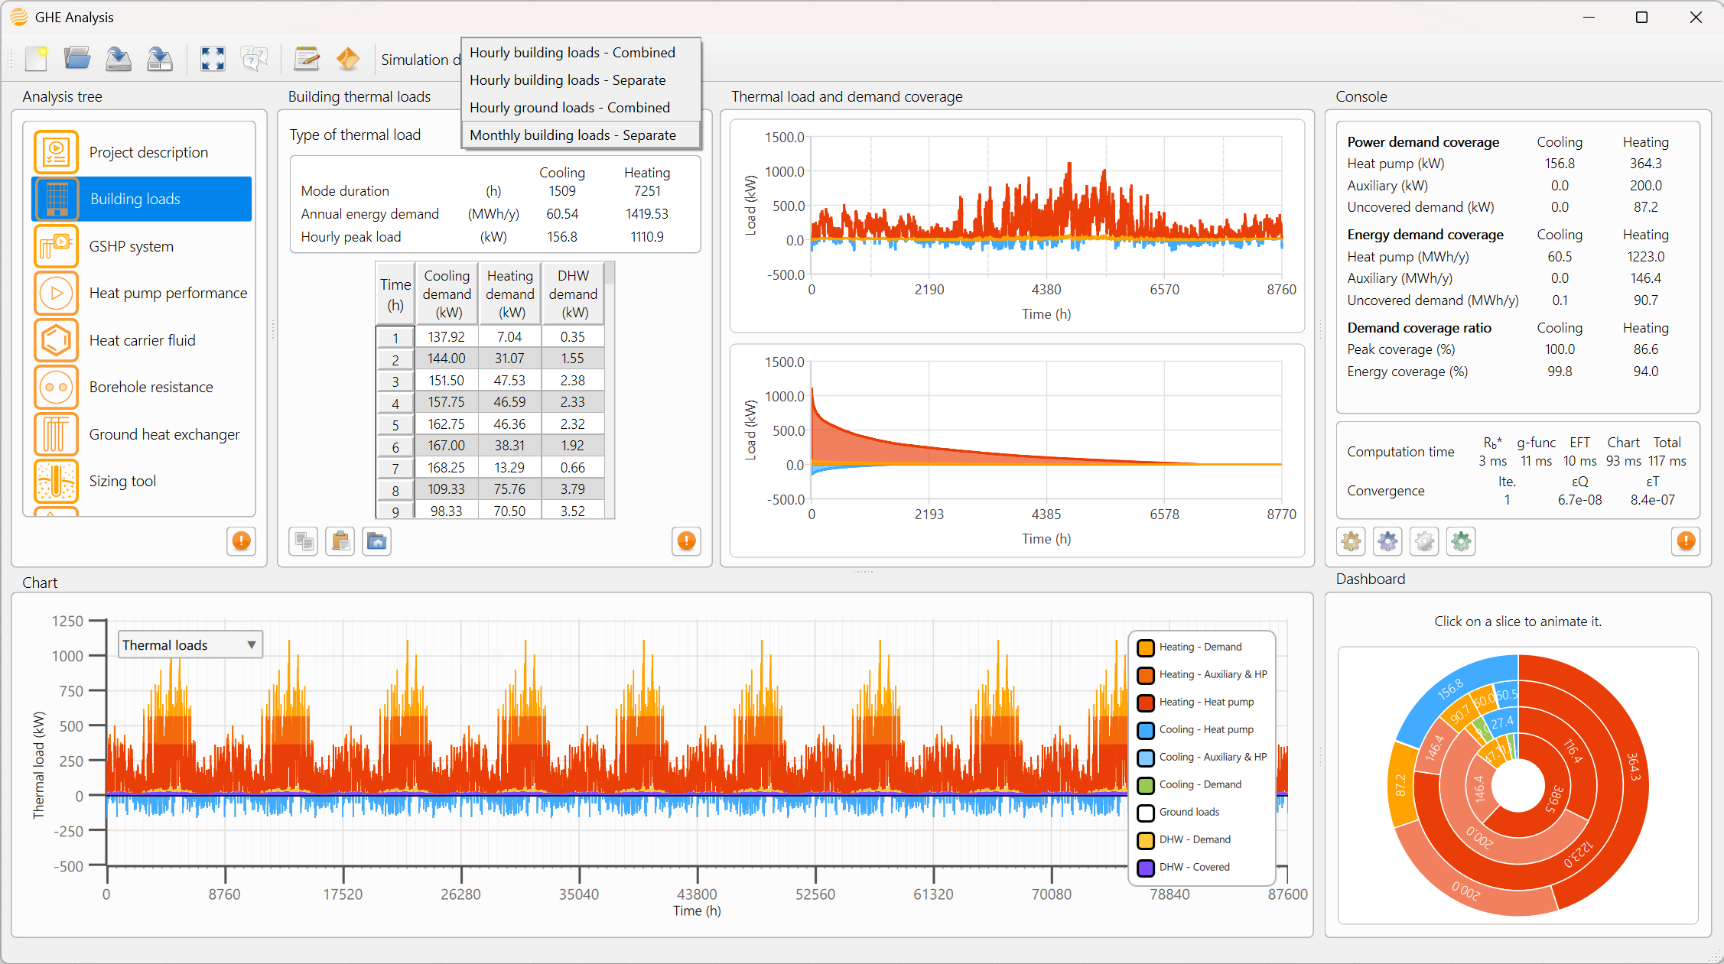Click the grey gear icon in Console panel
The image size is (1724, 964).
coord(1424,541)
